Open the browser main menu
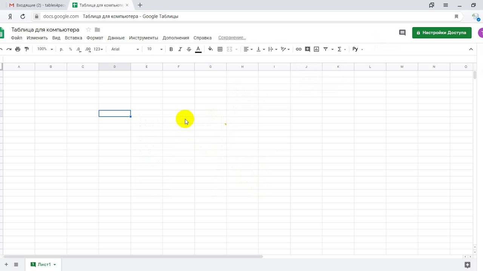The width and height of the screenshot is (483, 271). tap(446, 5)
